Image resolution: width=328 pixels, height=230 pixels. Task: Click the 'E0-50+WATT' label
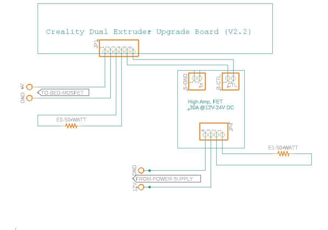(71, 120)
